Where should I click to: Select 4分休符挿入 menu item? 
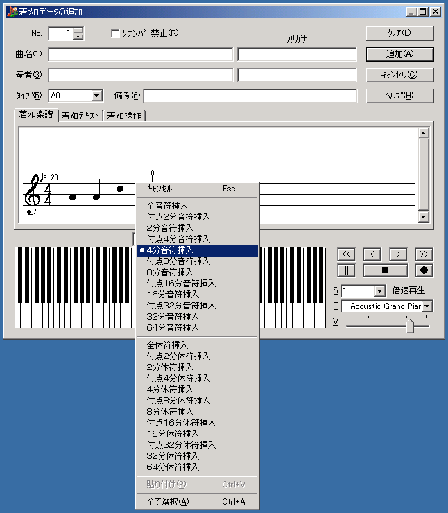point(197,390)
